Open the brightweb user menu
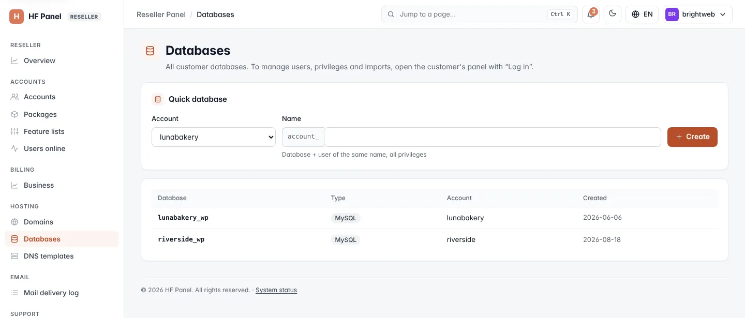This screenshot has height=318, width=745. click(x=697, y=14)
